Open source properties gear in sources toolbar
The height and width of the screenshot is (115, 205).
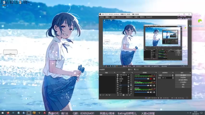tap(124, 95)
